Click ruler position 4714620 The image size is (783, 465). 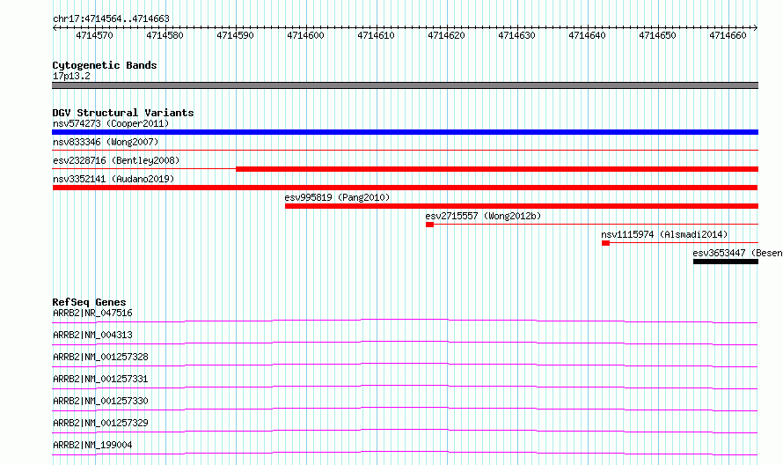tap(446, 35)
